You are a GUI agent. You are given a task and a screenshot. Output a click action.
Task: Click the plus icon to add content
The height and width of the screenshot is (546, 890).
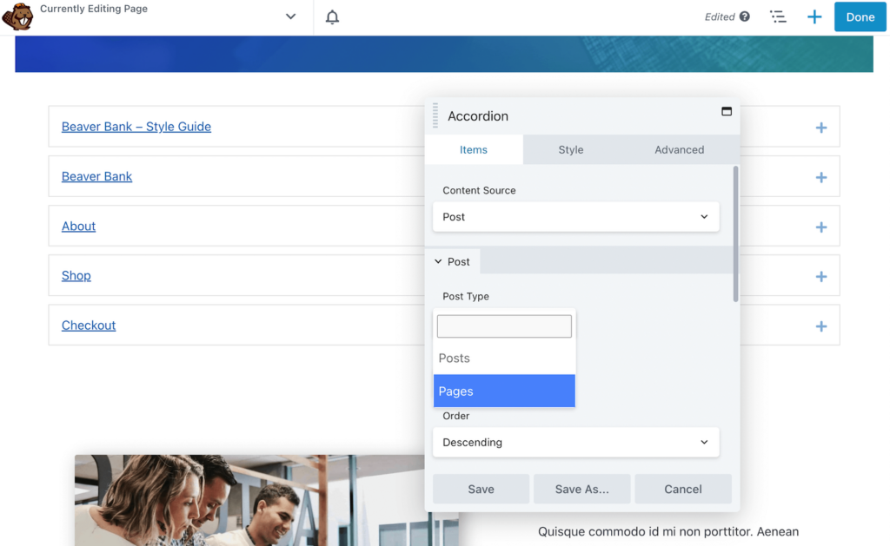pos(814,17)
